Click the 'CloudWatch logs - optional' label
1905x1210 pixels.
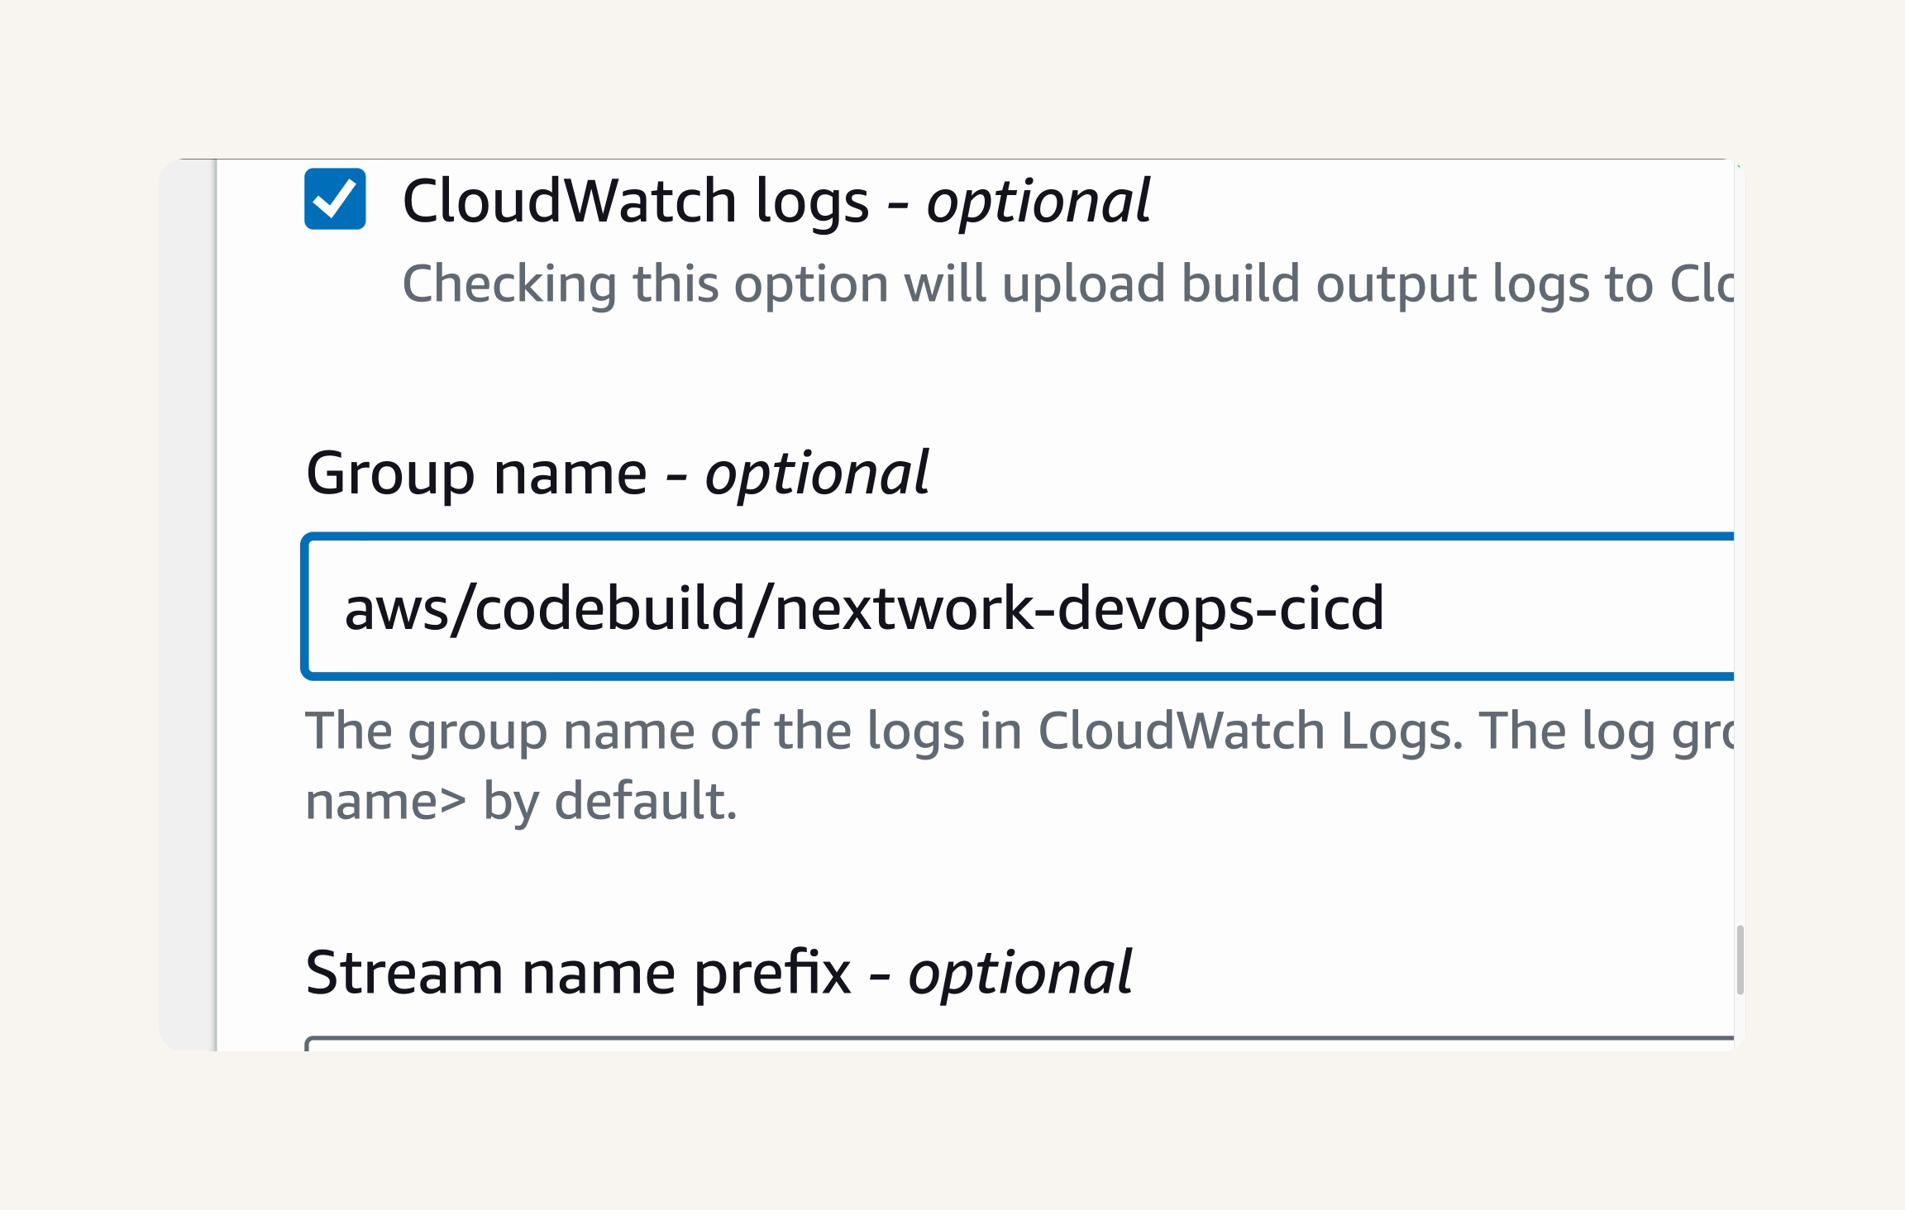pos(776,201)
